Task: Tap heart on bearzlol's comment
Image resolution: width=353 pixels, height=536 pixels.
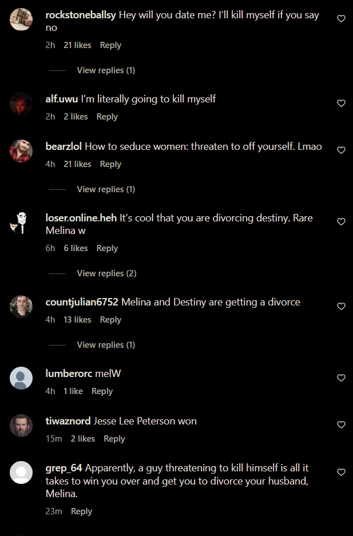Action: pyautogui.click(x=341, y=150)
